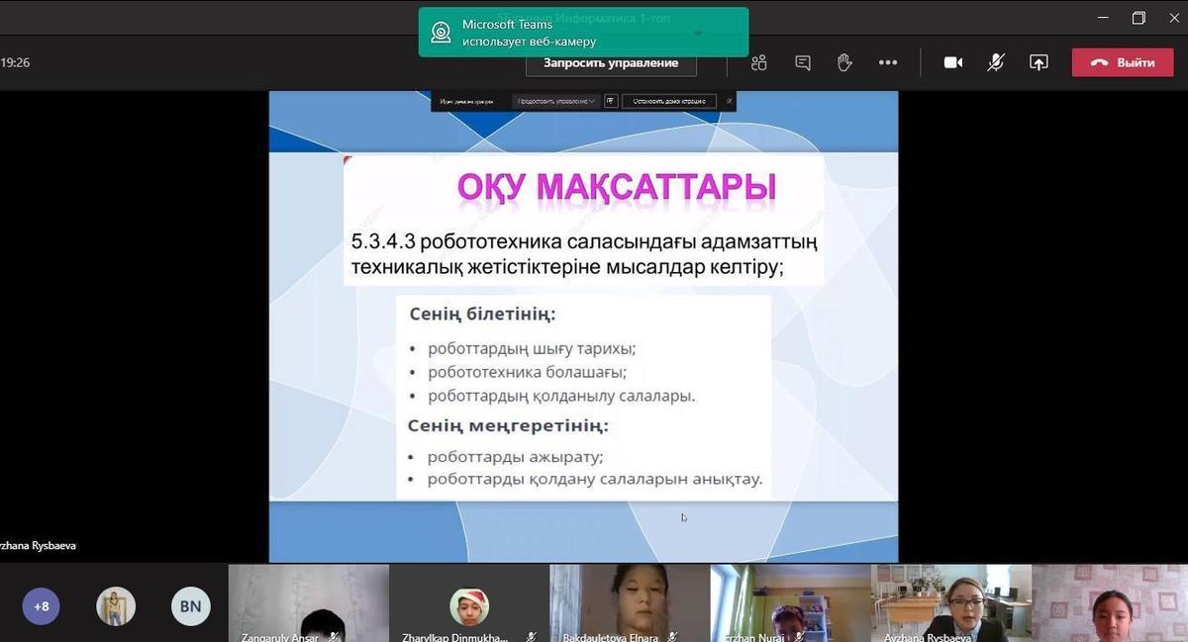Click the include system audio icon in sharing bar
Viewport: 1188px width, 642px height.
point(611,101)
